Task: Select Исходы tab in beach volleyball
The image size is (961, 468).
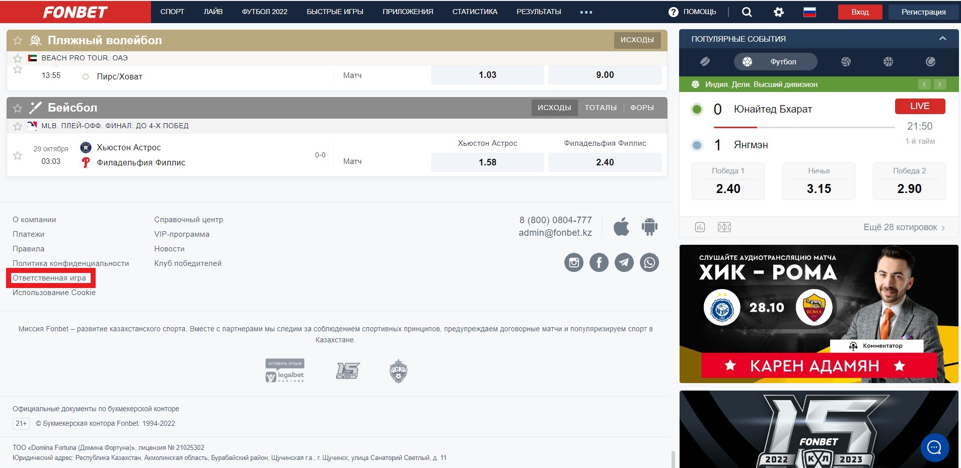Action: pos(637,40)
